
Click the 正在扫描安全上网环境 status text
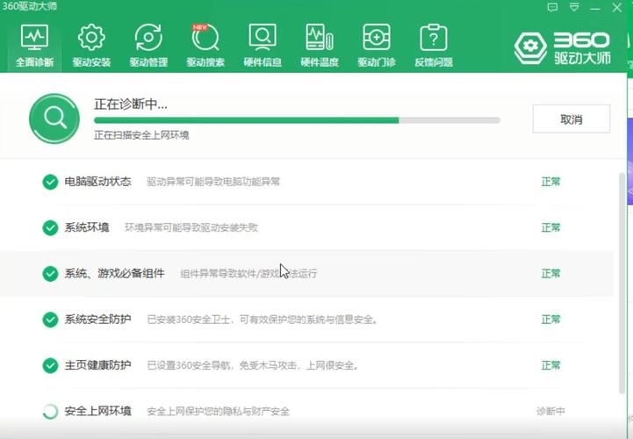pos(141,135)
